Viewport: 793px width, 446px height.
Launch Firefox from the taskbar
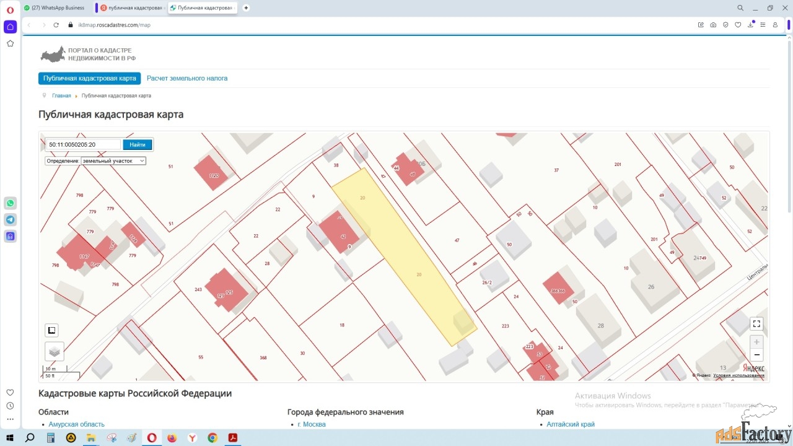(x=172, y=438)
